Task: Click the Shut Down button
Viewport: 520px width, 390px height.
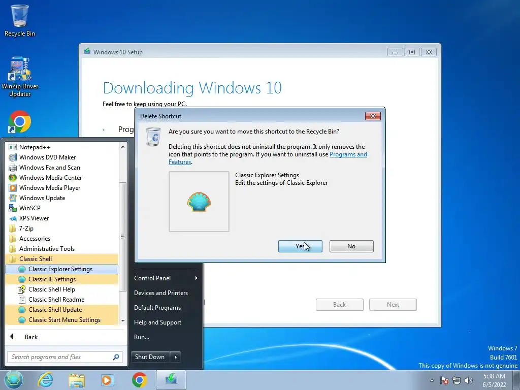Action: pyautogui.click(x=150, y=357)
